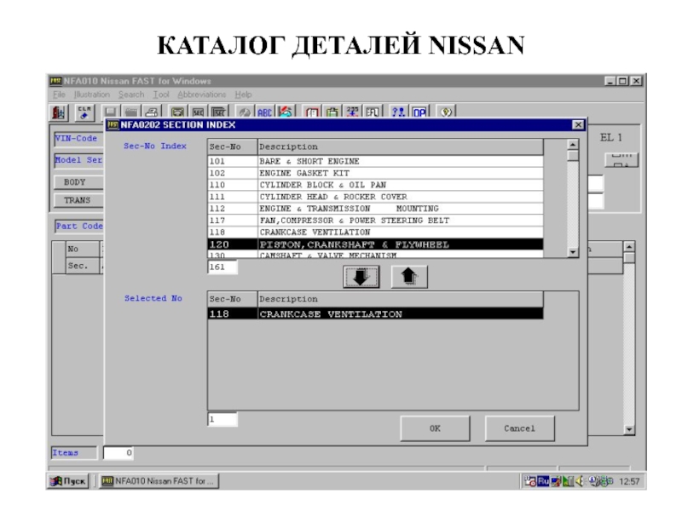The height and width of the screenshot is (511, 682).
Task: Click the blue OP toolbar icon
Action: [419, 112]
